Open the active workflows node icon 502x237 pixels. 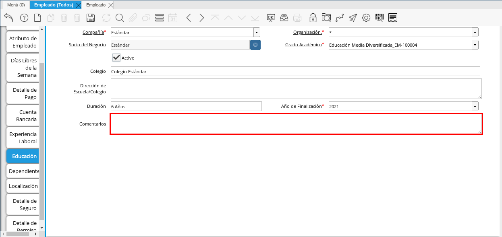coord(340,18)
